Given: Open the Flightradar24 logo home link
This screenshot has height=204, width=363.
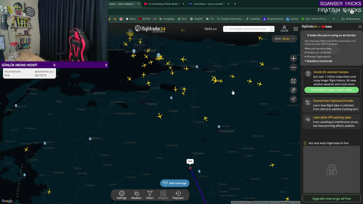Looking at the screenshot, I should pyautogui.click(x=150, y=29).
